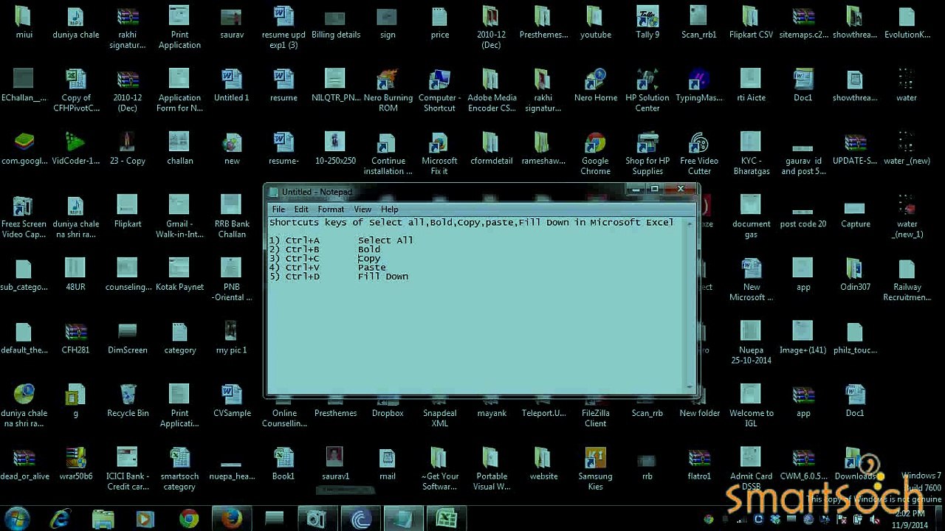The width and height of the screenshot is (945, 531).
Task: Select the DimScreen desktop icon
Action: 128,338
